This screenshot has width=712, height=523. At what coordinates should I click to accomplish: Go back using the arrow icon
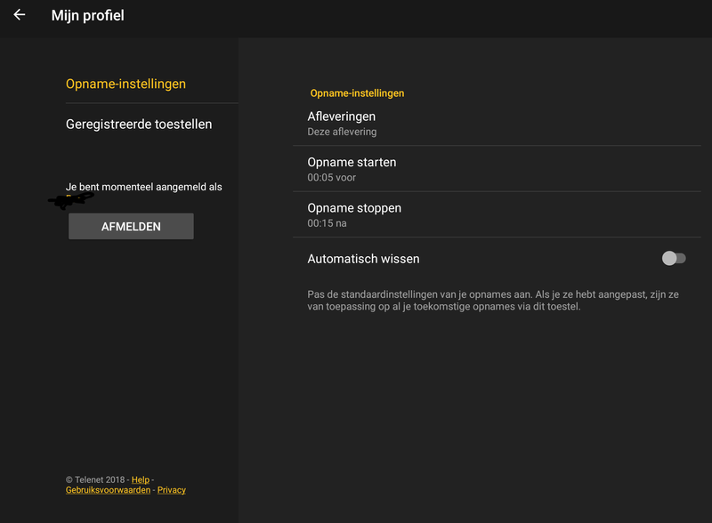(19, 15)
